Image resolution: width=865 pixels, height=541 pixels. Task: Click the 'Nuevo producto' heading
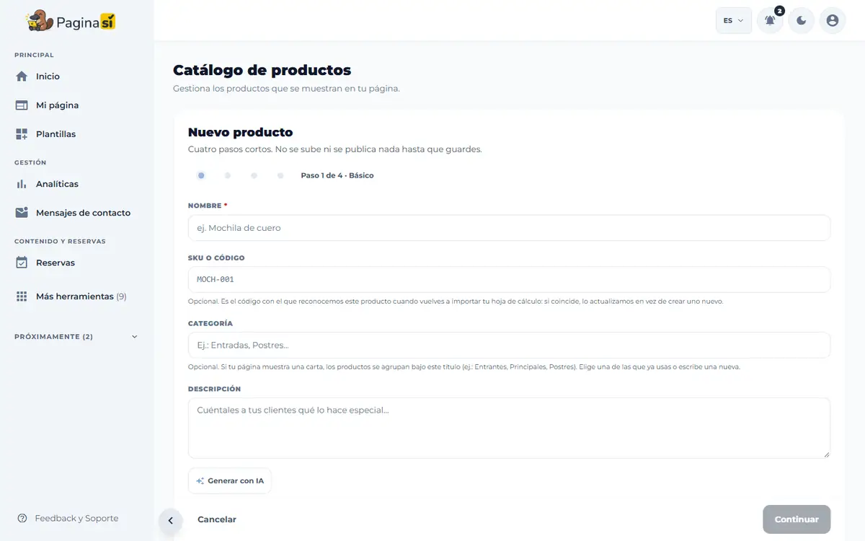point(241,133)
